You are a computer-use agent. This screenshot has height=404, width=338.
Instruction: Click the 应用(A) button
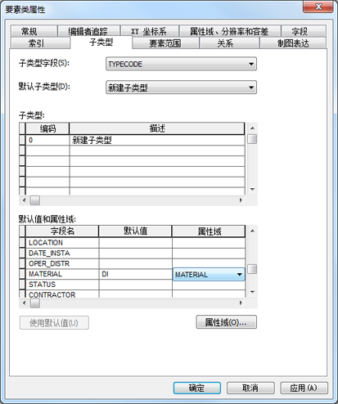(x=304, y=388)
